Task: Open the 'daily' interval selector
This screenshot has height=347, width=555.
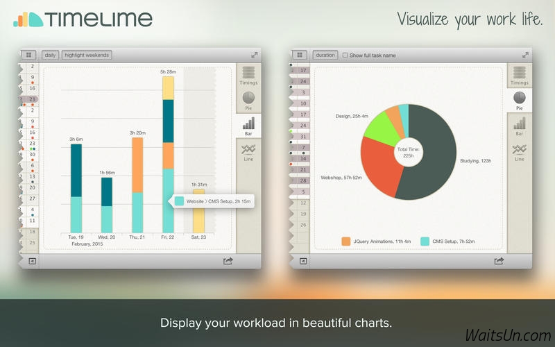Action: 50,55
